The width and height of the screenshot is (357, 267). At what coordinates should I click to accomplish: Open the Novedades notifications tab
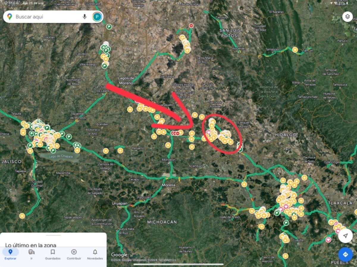coord(95,254)
